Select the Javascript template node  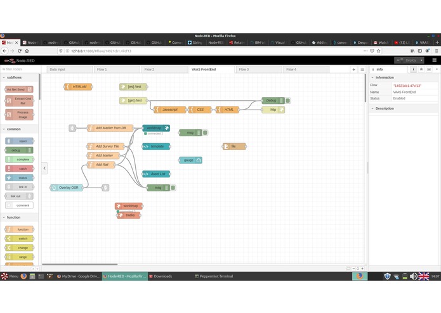pyautogui.click(x=170, y=110)
